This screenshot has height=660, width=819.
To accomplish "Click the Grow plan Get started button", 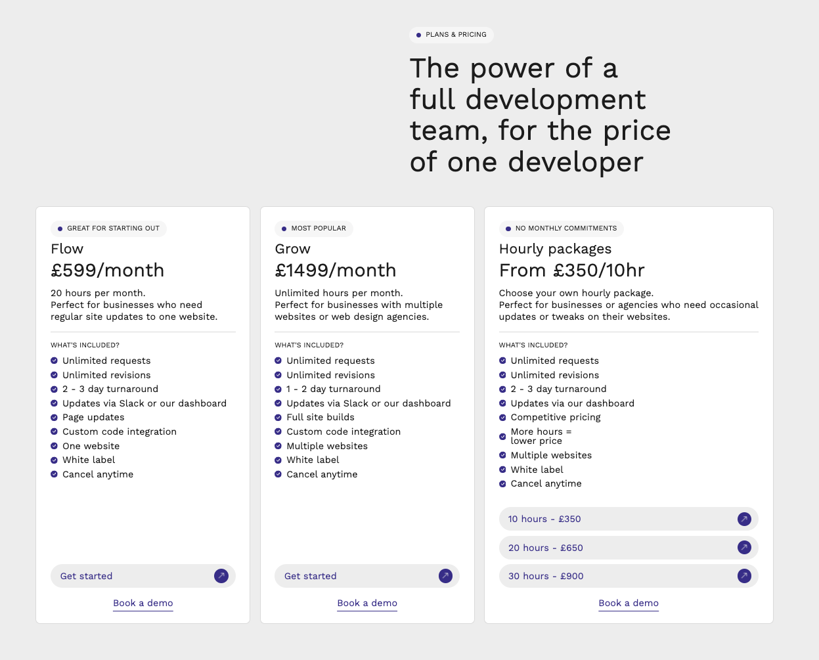I will (x=367, y=576).
